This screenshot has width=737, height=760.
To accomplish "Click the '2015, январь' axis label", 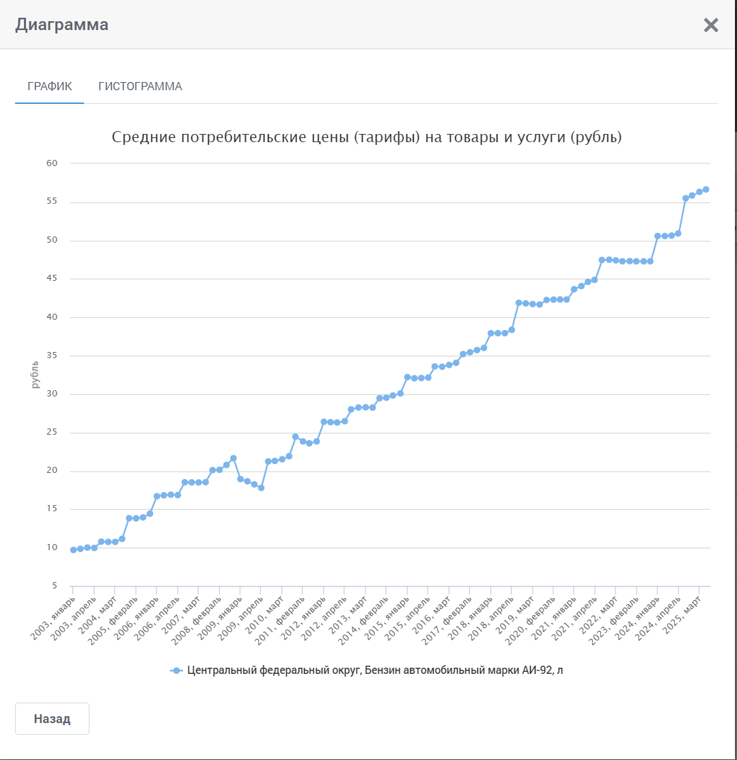I will point(387,618).
